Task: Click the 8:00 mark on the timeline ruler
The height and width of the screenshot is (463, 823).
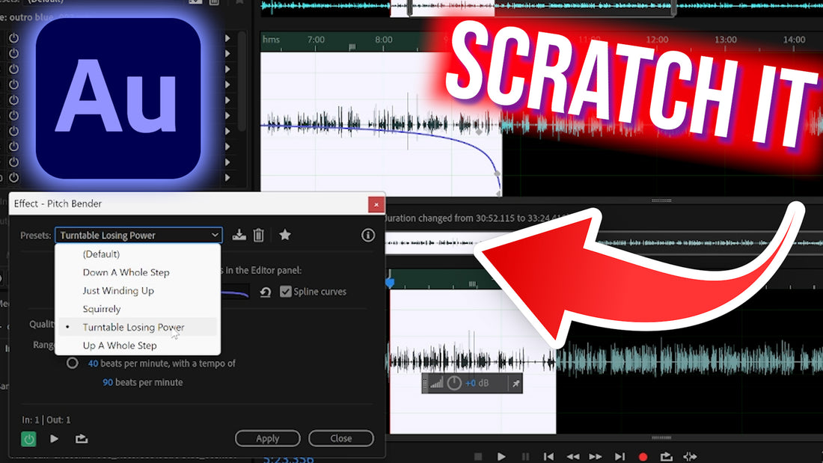Action: (x=384, y=40)
